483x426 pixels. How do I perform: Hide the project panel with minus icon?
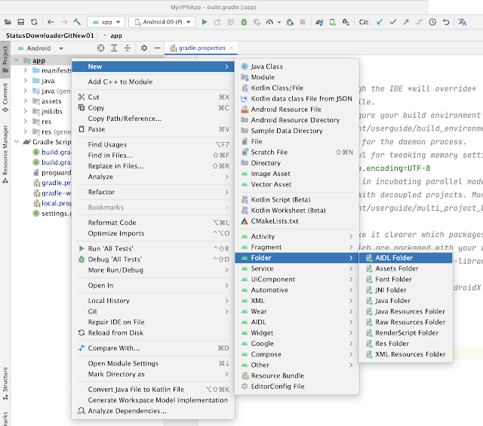pos(157,48)
